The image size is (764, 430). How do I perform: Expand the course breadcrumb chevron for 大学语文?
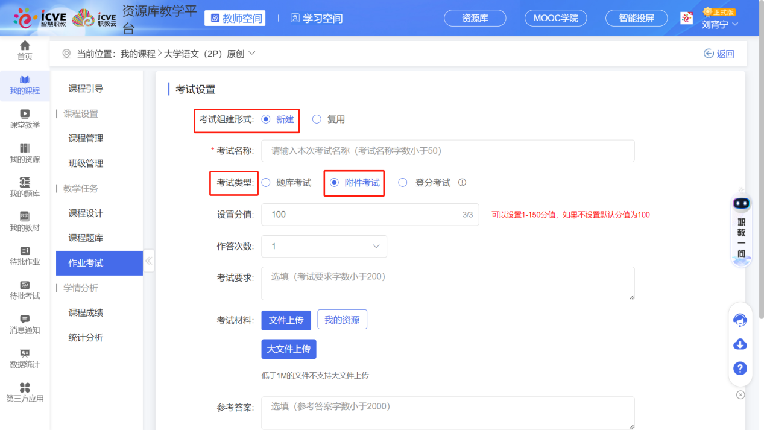click(x=251, y=53)
